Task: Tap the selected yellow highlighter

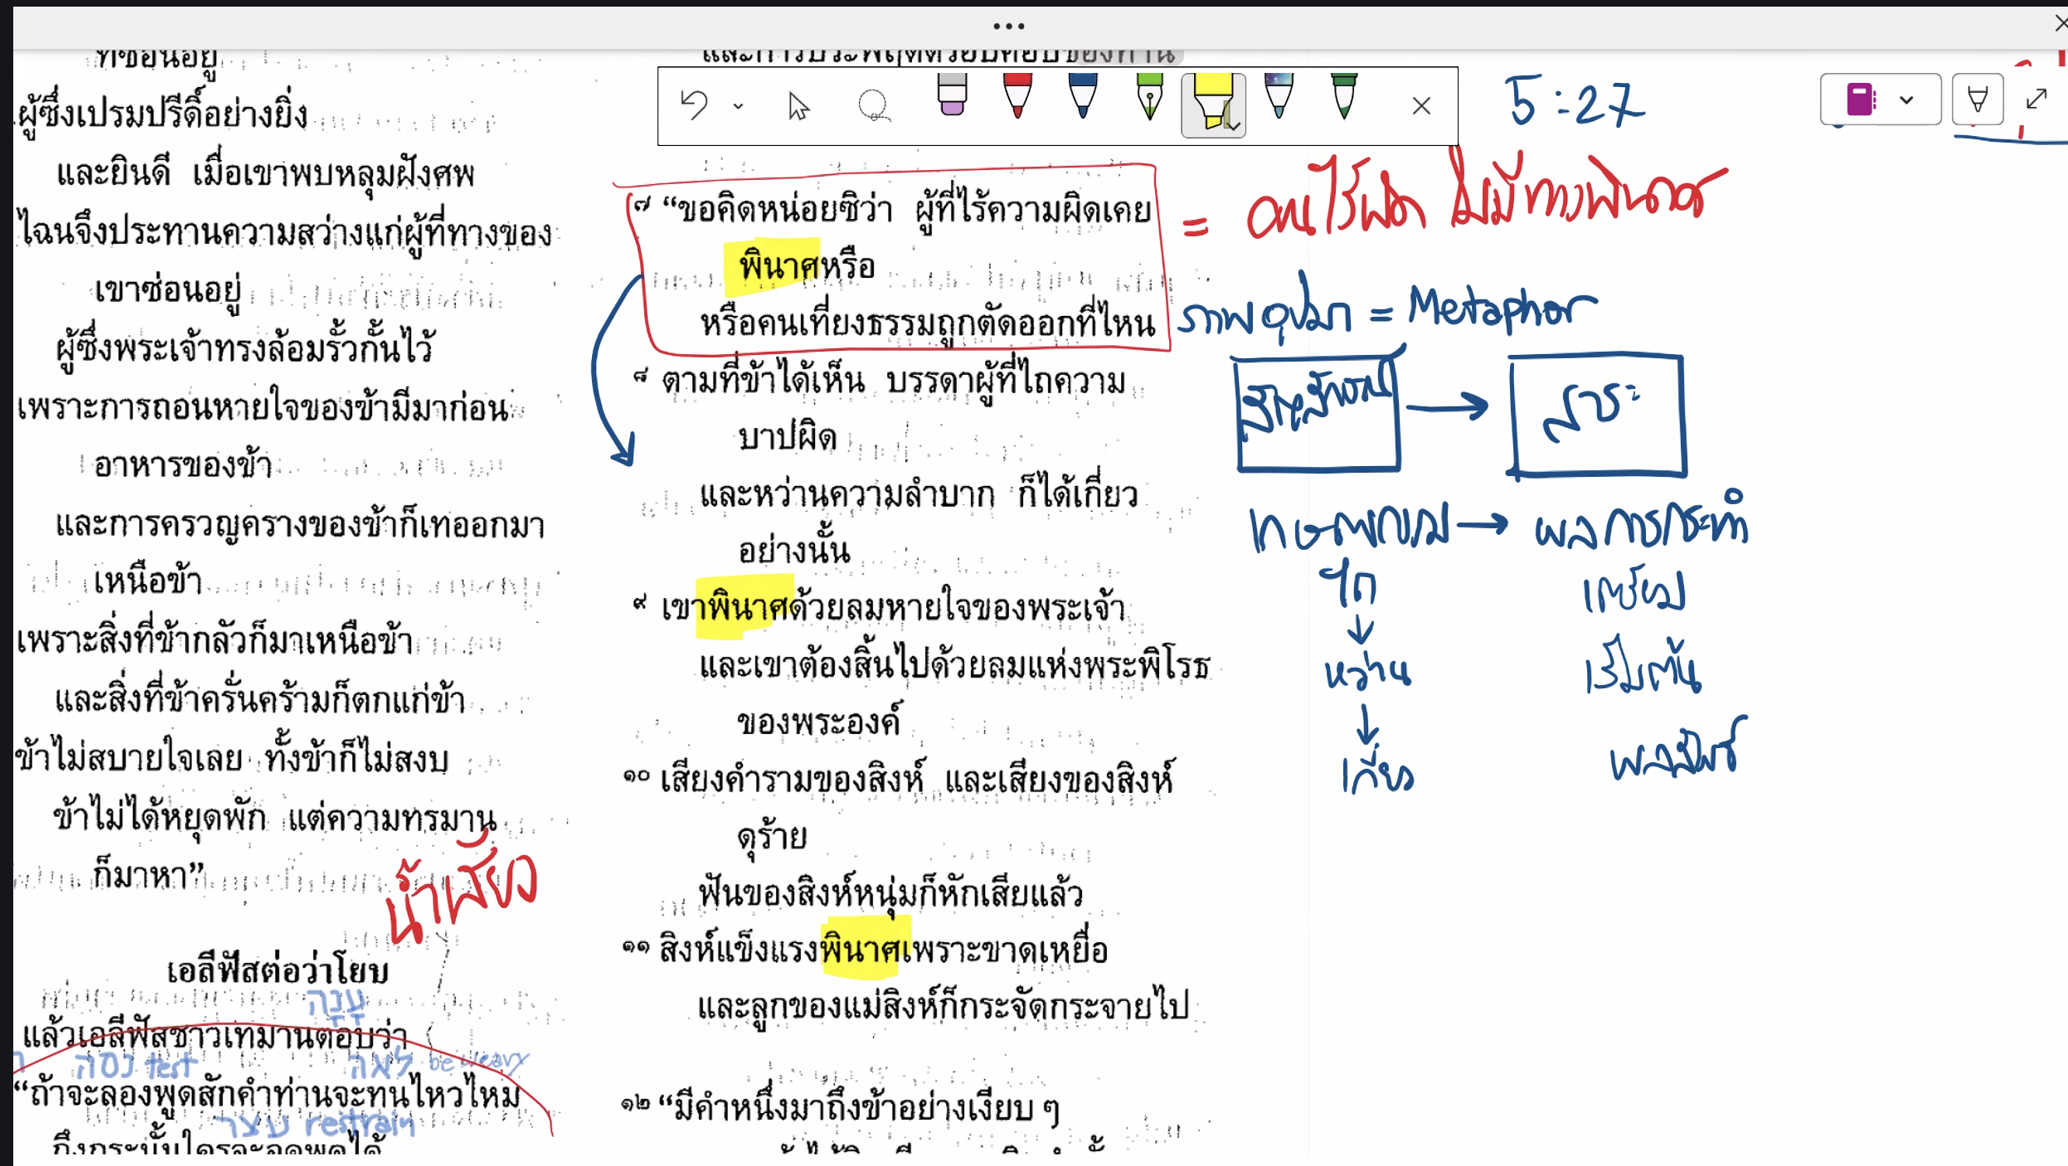Action: [x=1213, y=104]
